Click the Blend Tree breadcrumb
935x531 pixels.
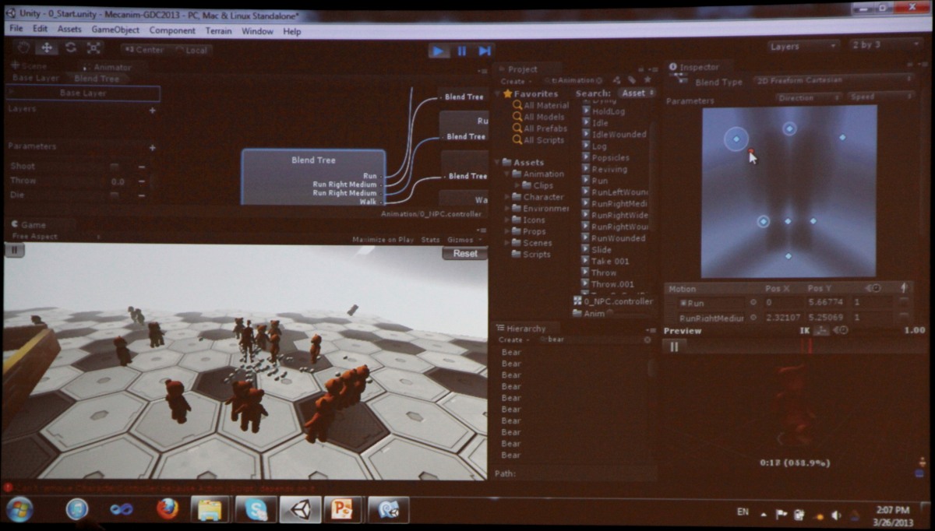(97, 79)
